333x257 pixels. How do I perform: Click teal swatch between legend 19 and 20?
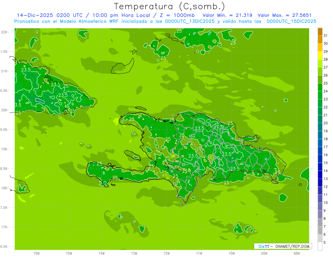[320, 127]
